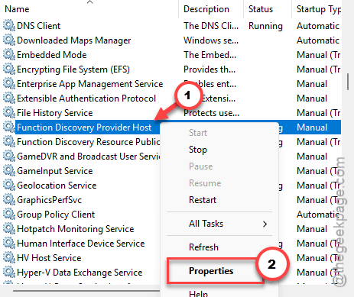Select the Geolocation Service name
This screenshot has height=297, width=354.
coord(57,186)
